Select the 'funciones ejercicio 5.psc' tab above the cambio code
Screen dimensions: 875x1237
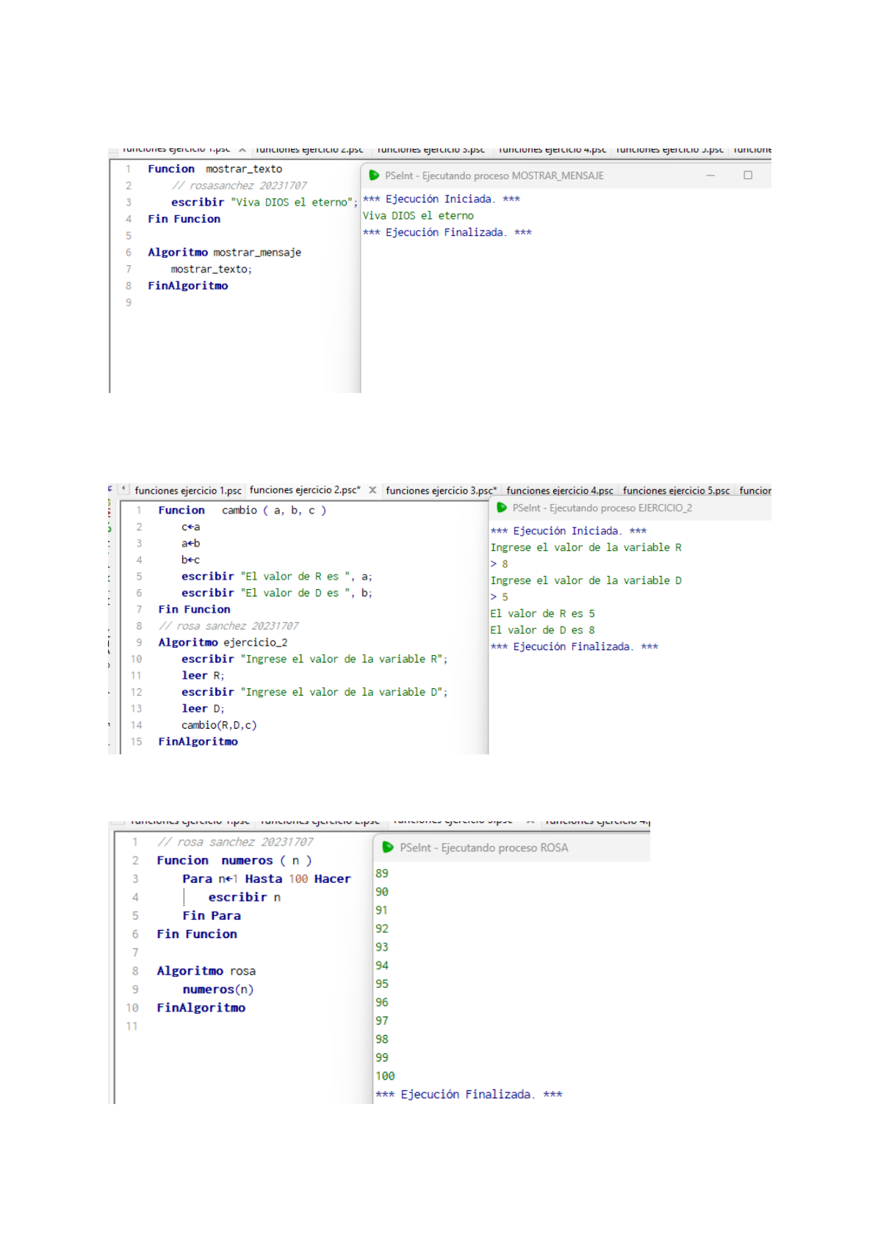pos(676,490)
